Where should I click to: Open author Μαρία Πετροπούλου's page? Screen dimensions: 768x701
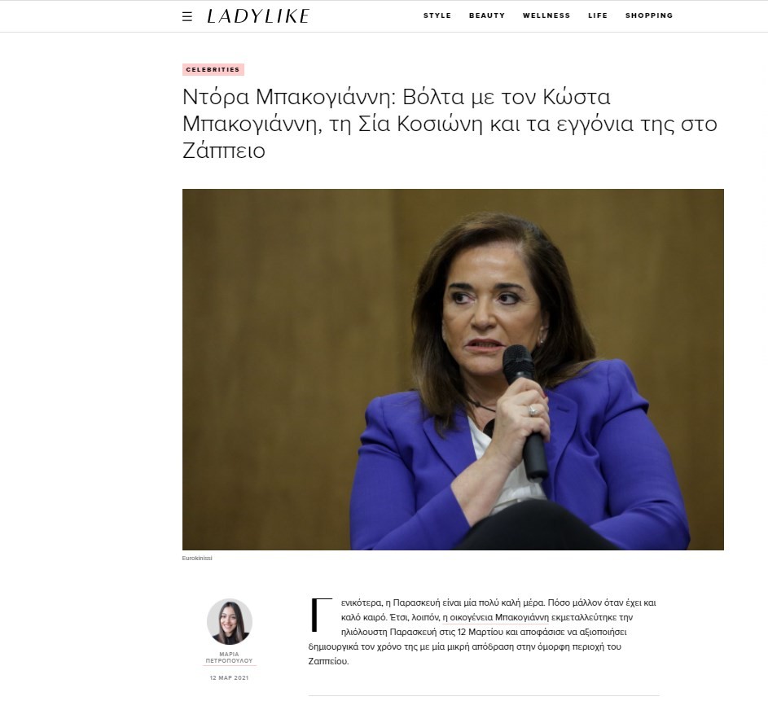click(x=229, y=657)
